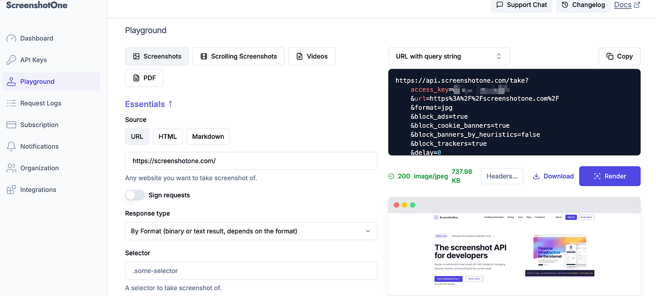656x296 pixels.
Task: Select Markdown as the source type
Action: pos(208,137)
